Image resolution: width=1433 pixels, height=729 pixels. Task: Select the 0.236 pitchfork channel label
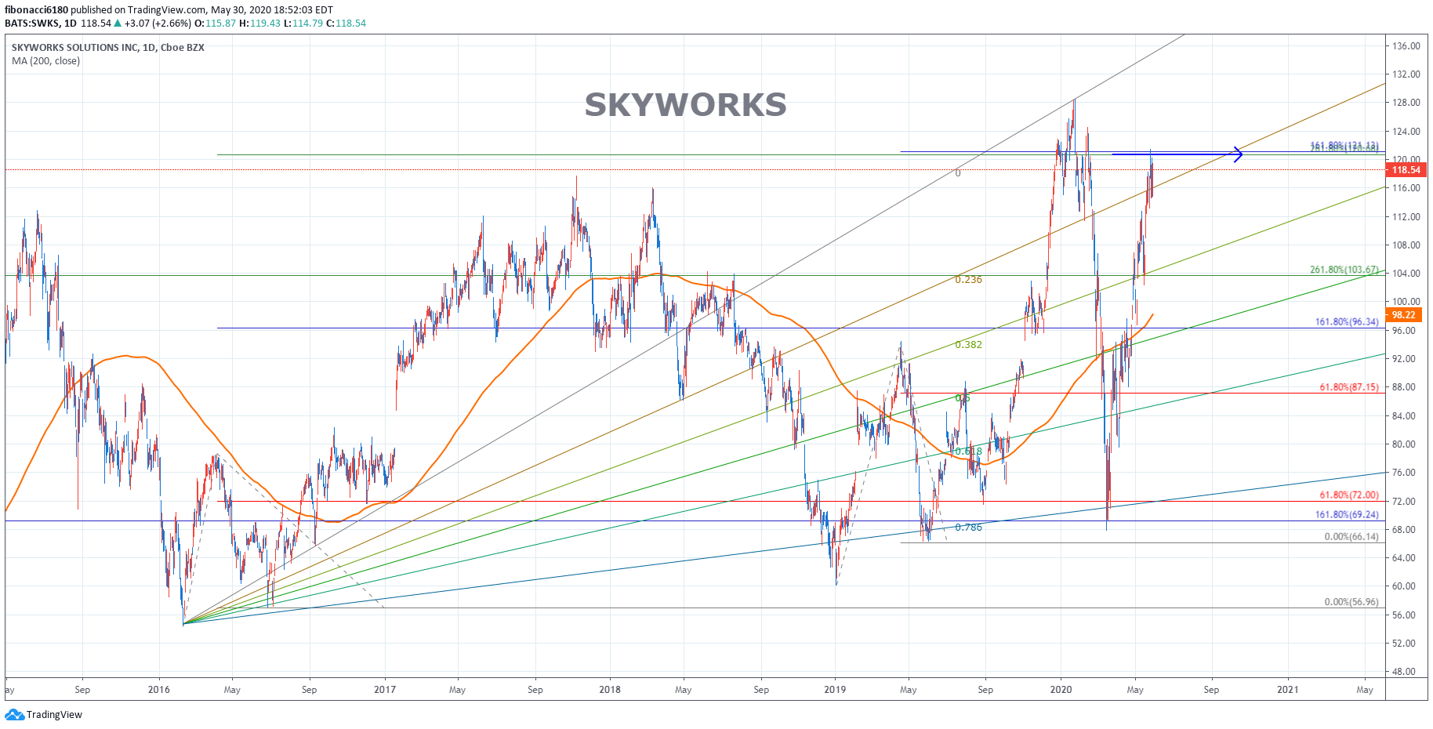click(968, 279)
